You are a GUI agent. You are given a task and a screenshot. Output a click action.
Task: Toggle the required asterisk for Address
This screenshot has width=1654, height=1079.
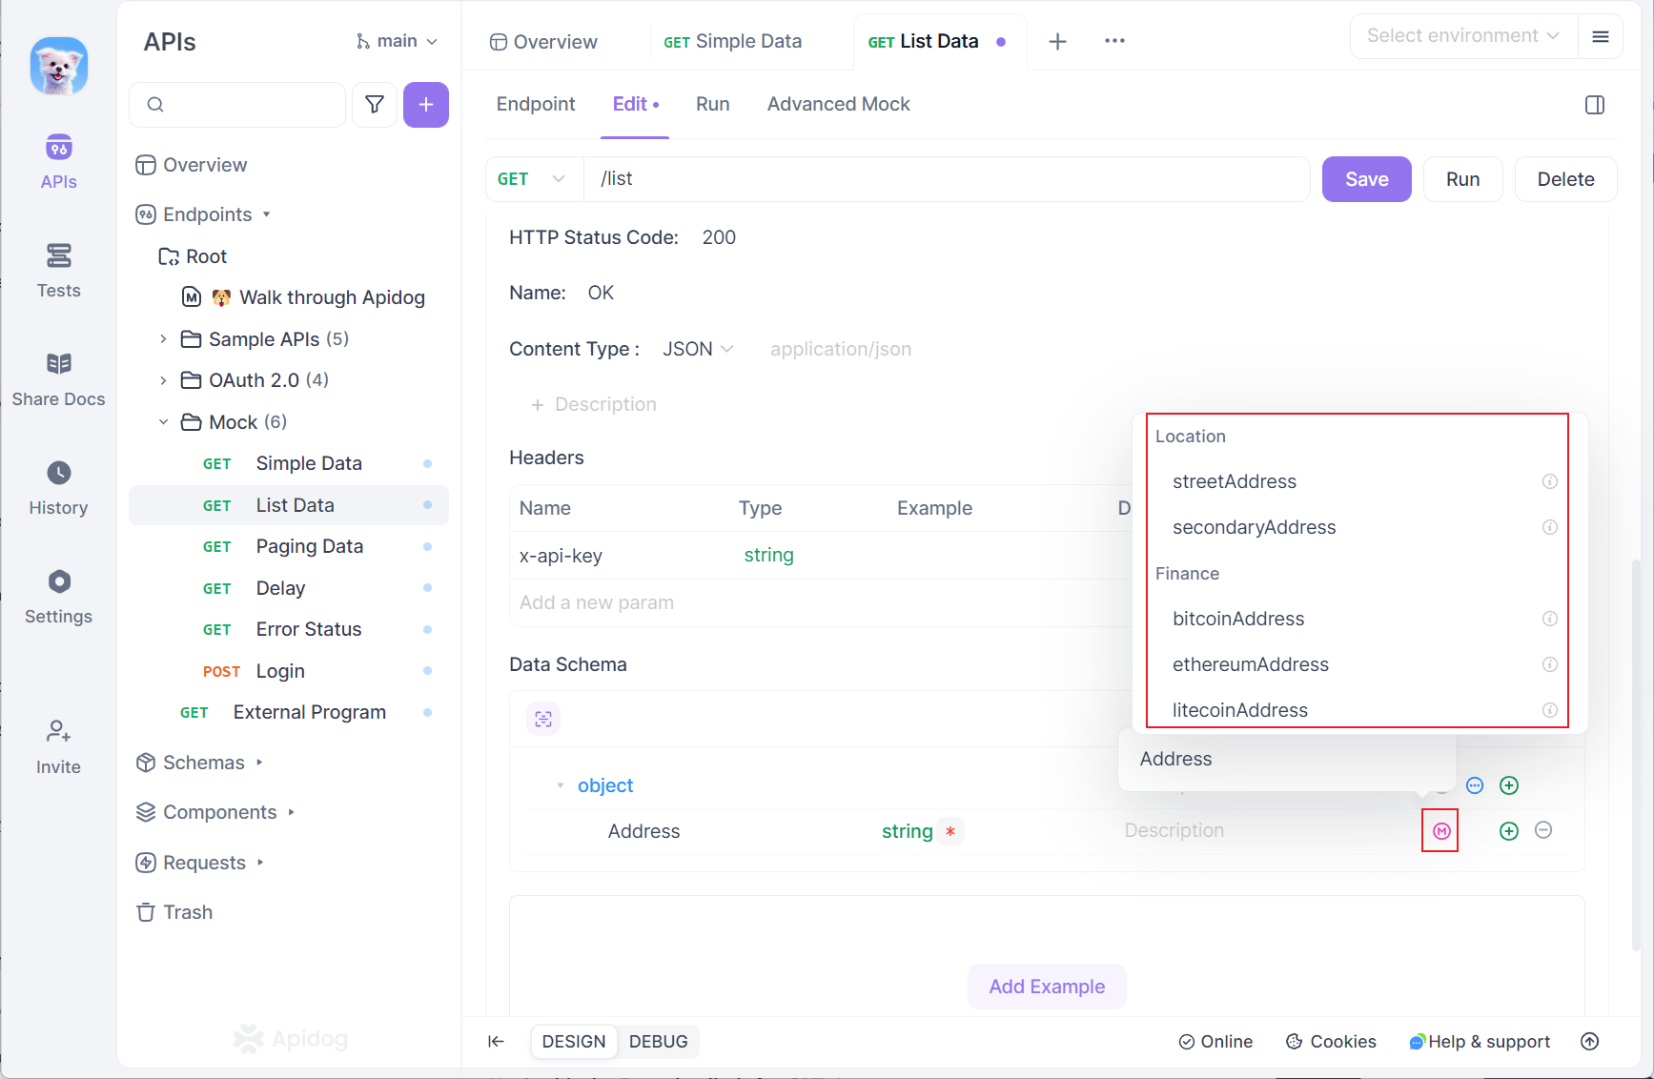point(950,831)
